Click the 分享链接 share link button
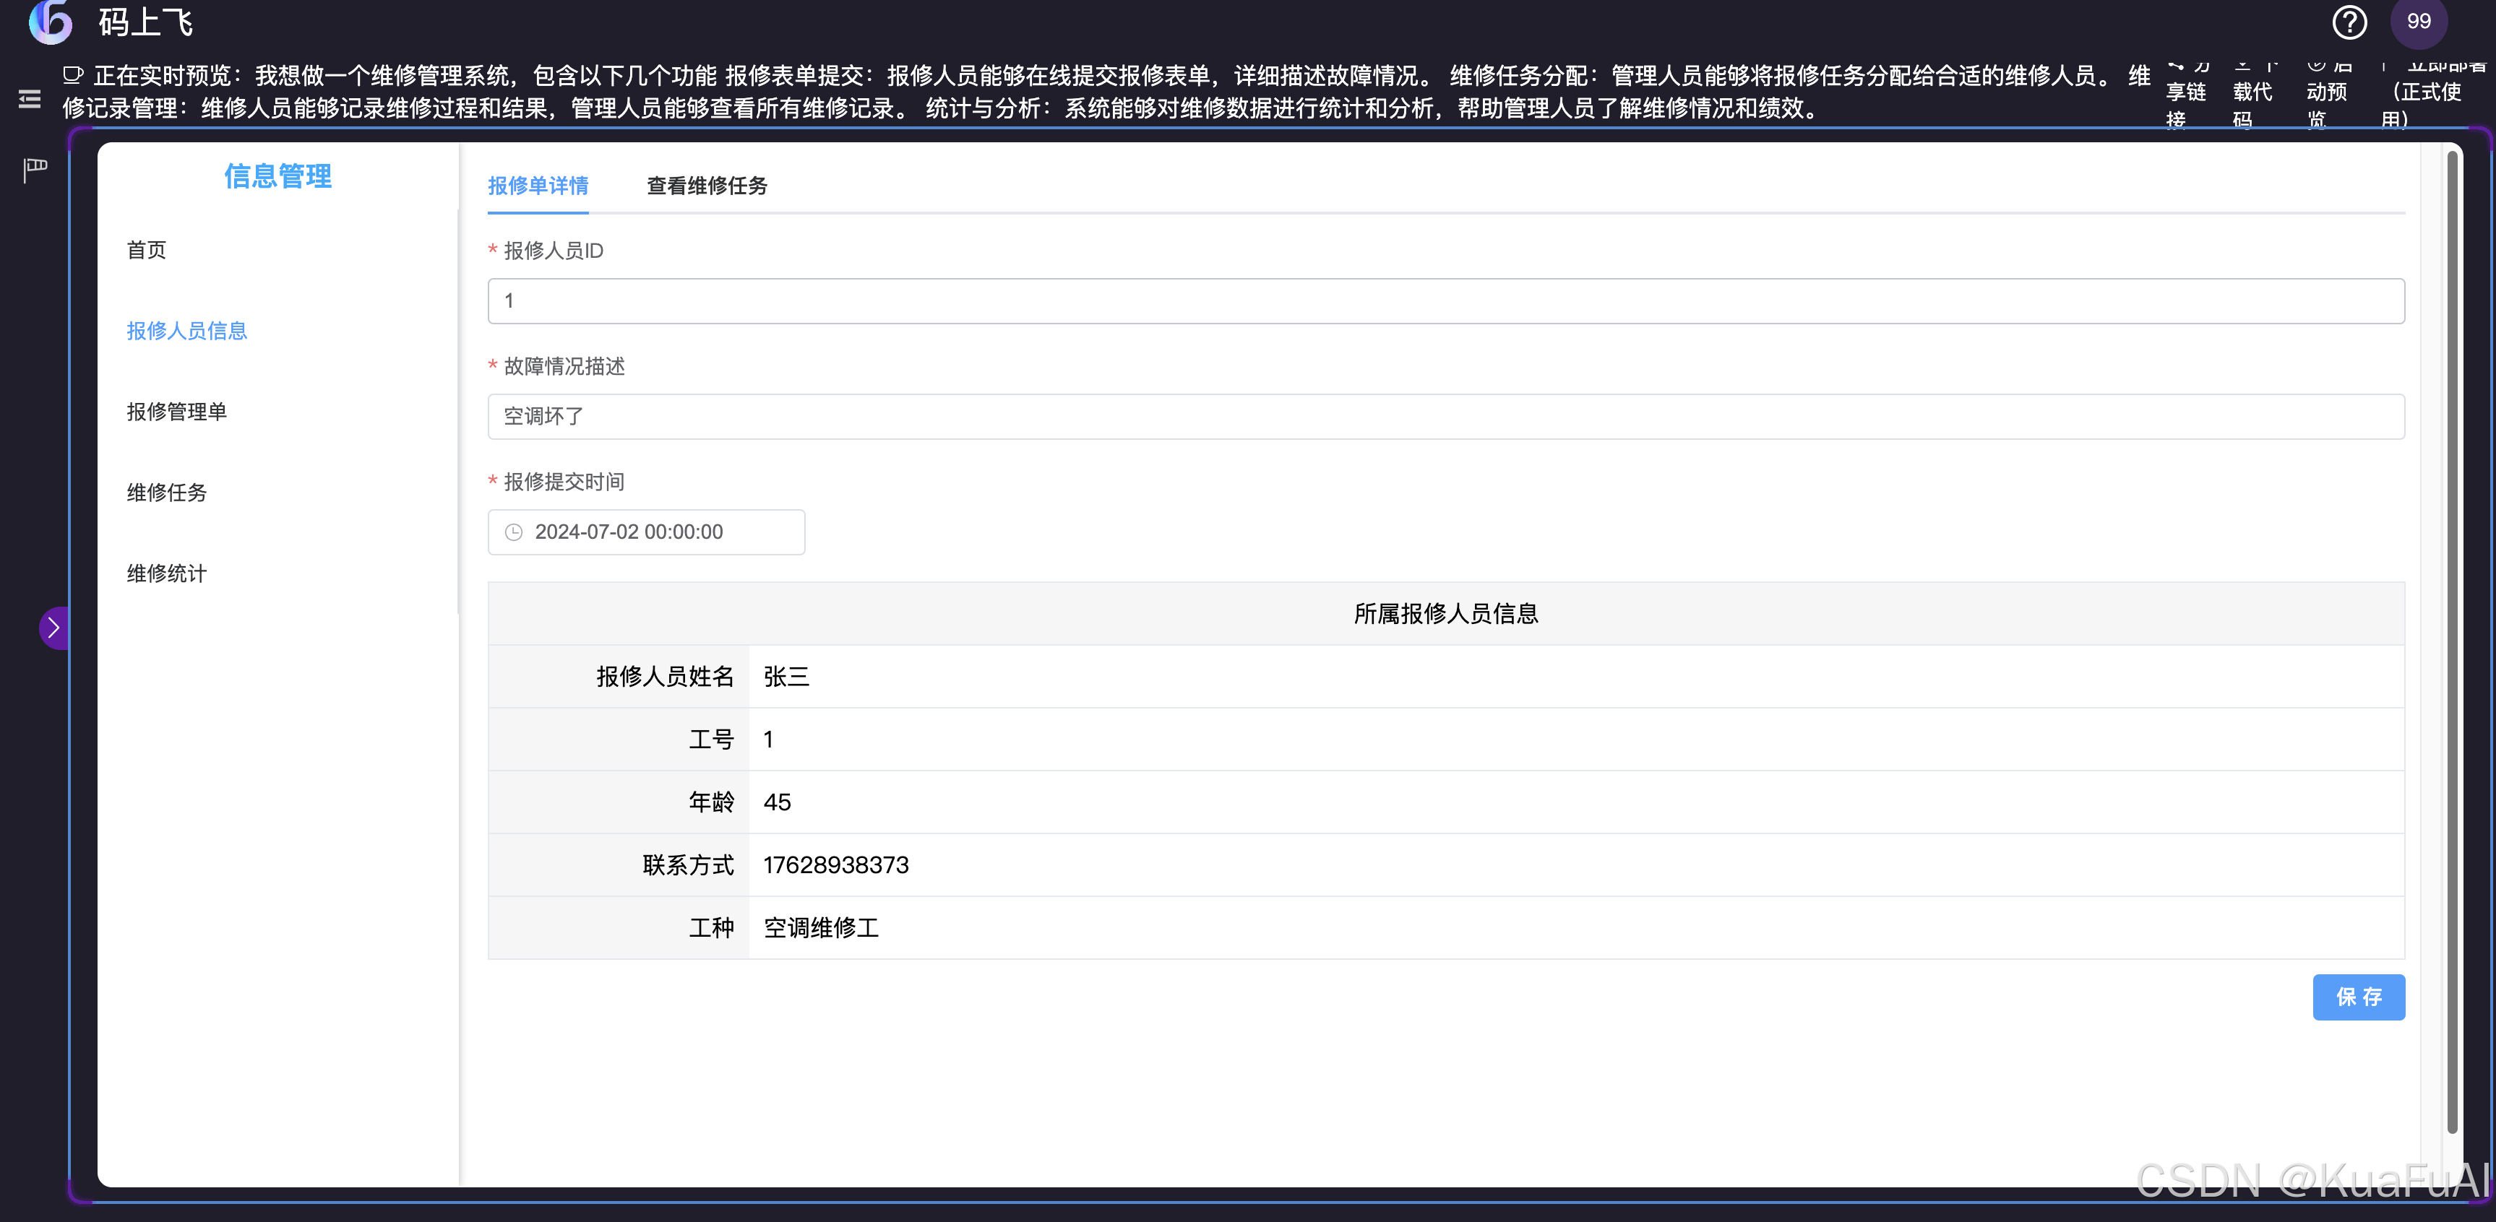 (2186, 93)
